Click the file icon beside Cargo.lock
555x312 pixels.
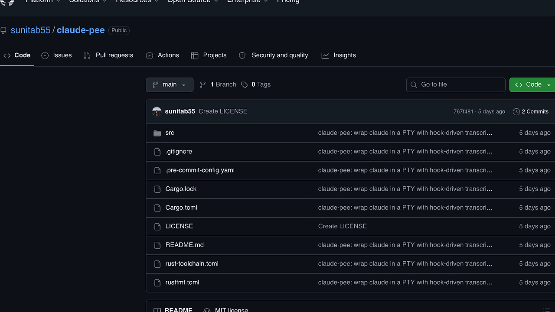tap(157, 189)
